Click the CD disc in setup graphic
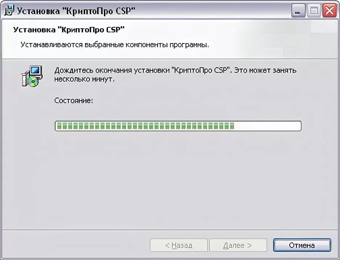Image resolution: width=340 pixels, height=260 pixels. [33, 82]
